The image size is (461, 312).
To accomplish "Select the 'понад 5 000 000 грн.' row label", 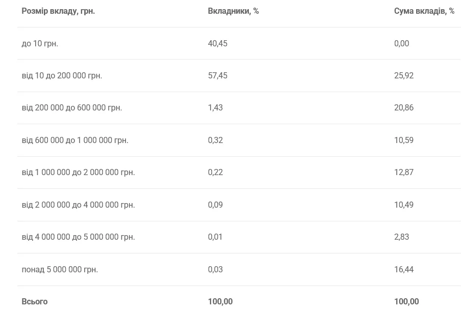I will [60, 269].
